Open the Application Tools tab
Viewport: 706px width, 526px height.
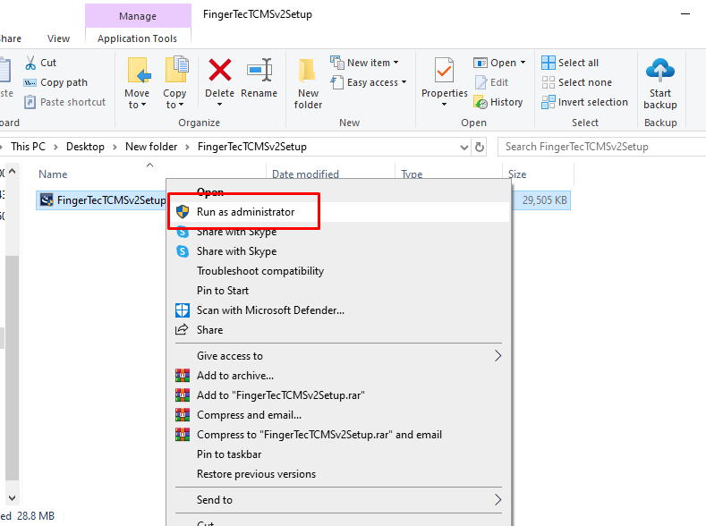tap(137, 38)
